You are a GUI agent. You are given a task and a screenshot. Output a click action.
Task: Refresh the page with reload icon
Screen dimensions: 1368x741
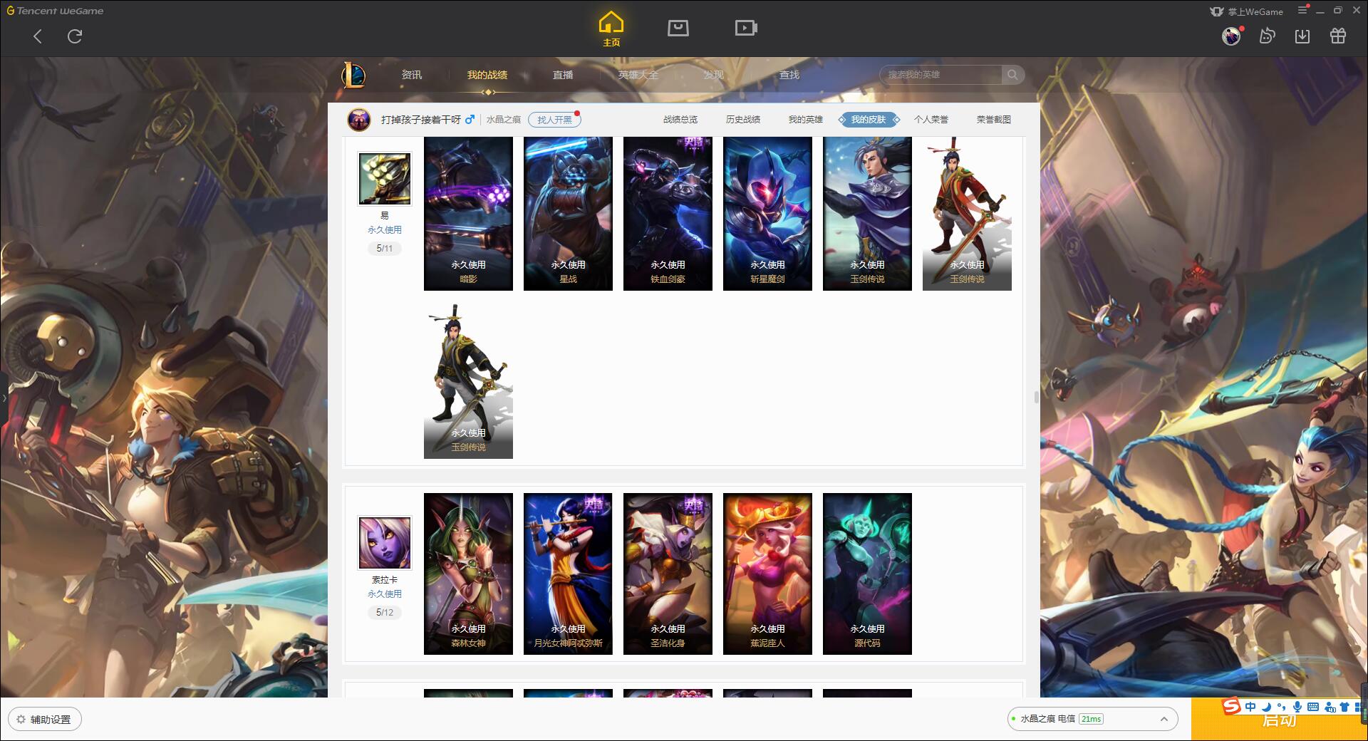75,36
